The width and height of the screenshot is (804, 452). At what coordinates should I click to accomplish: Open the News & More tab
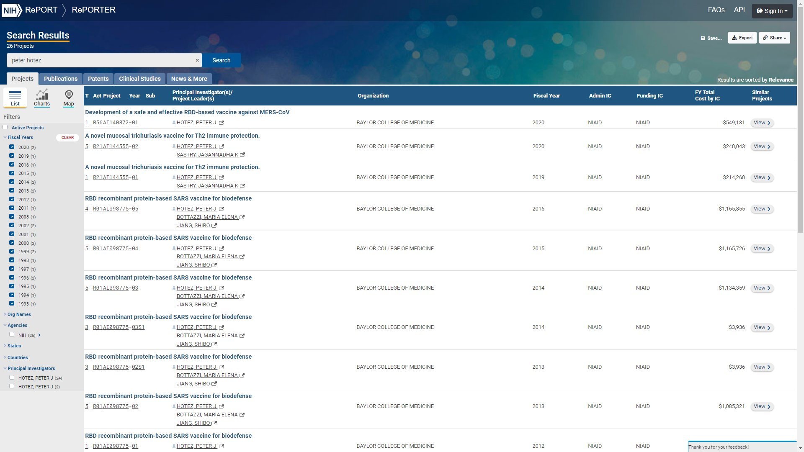pos(189,79)
